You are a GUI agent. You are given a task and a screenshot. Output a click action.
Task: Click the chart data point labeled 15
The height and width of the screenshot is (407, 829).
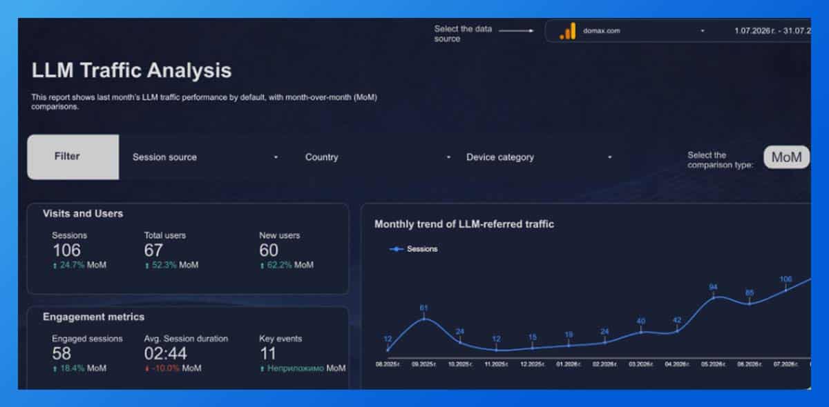pos(533,347)
